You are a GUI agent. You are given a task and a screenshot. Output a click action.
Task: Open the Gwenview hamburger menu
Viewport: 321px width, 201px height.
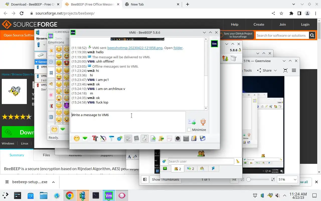click(294, 70)
